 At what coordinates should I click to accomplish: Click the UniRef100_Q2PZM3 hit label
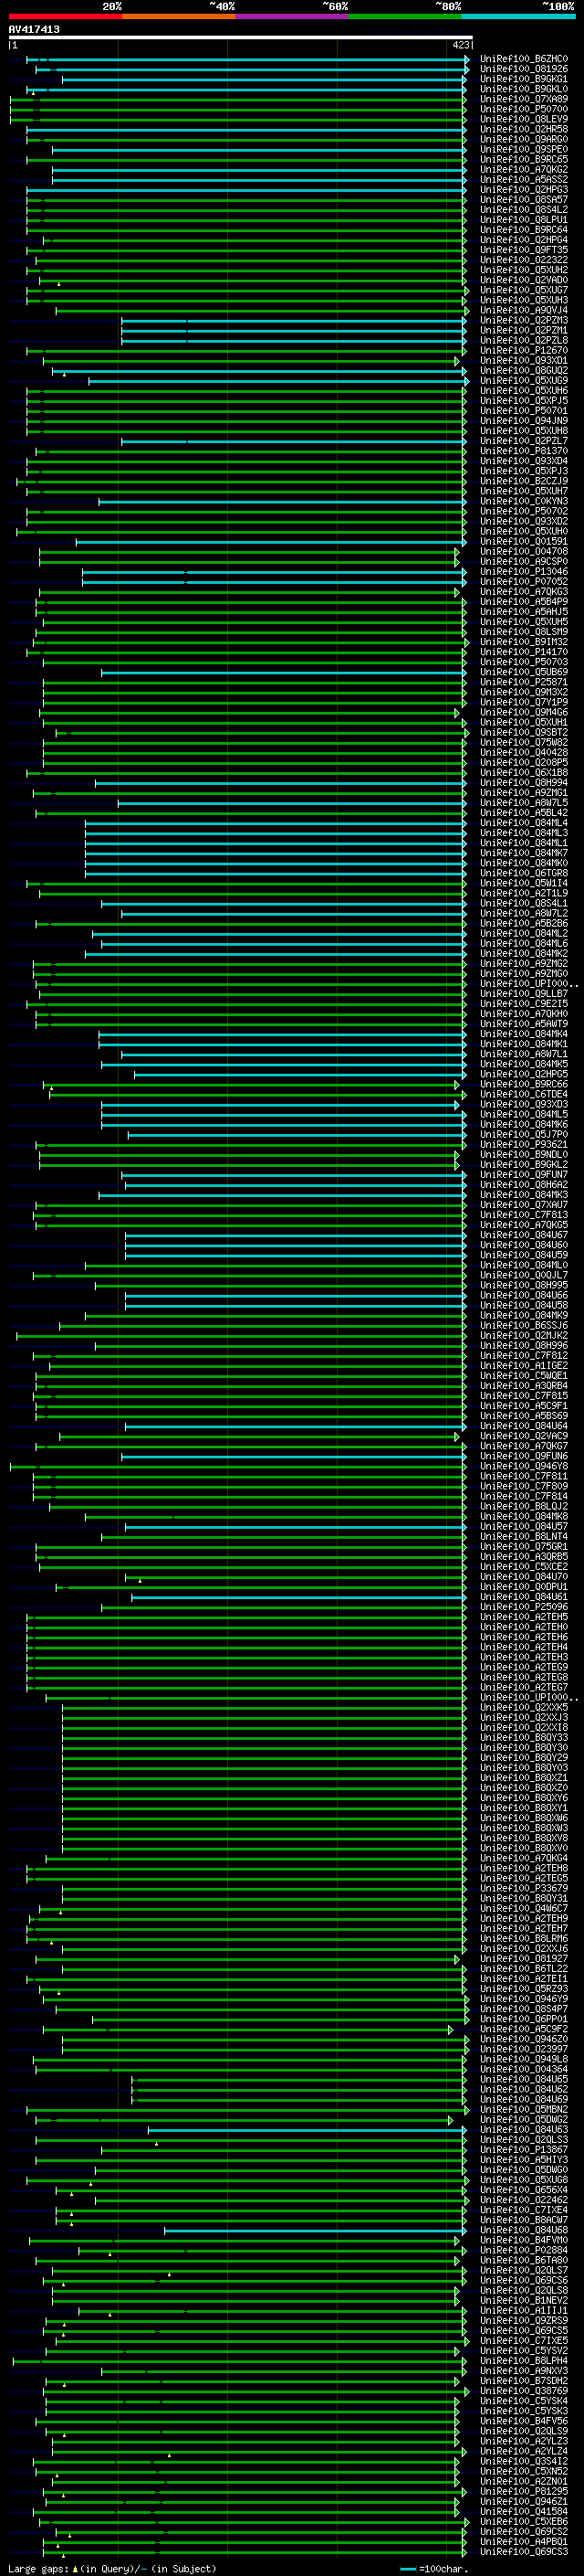(523, 320)
